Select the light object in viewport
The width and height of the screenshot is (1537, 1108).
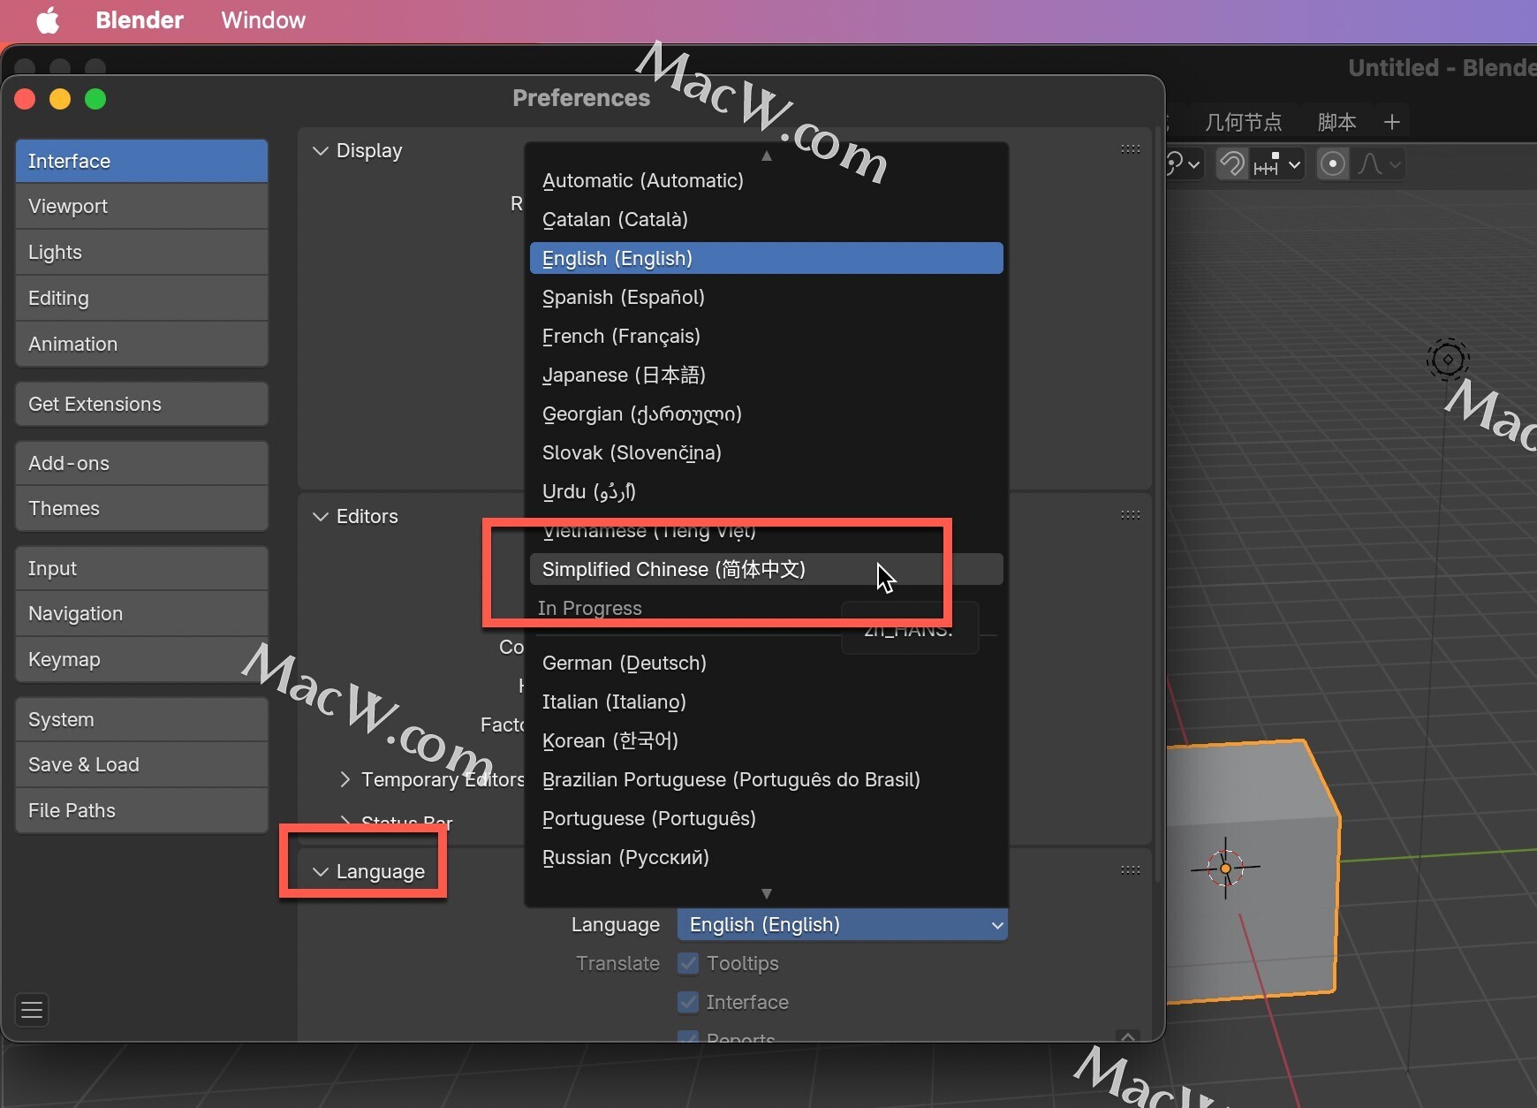tap(1448, 359)
